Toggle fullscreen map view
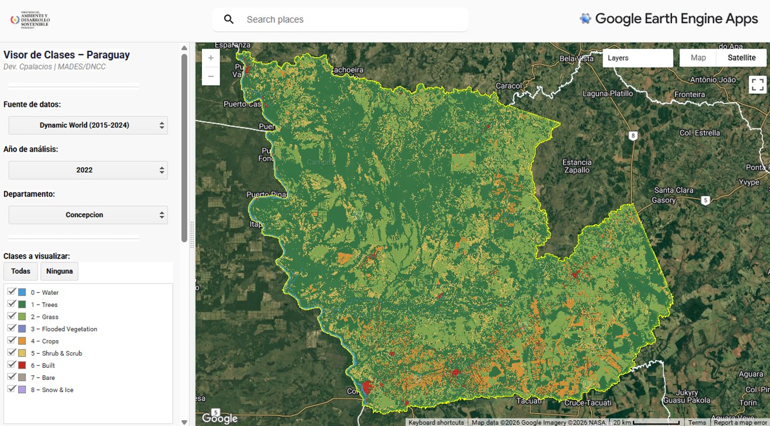The width and height of the screenshot is (770, 426). click(x=757, y=85)
